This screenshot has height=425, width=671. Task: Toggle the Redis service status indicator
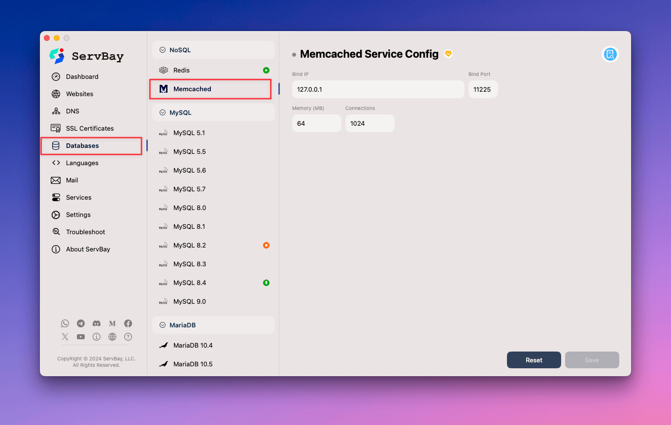coord(266,70)
